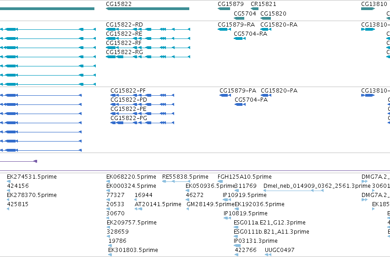This screenshot has height=257, width=390.
Task: Select EST EK050936.5prime
Action: tap(187, 191)
